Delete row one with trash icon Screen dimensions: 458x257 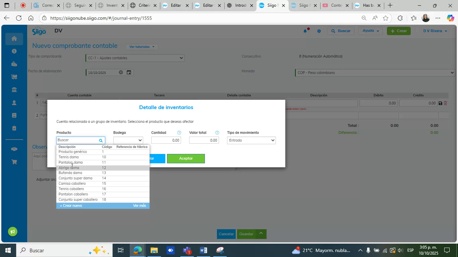tap(446, 103)
